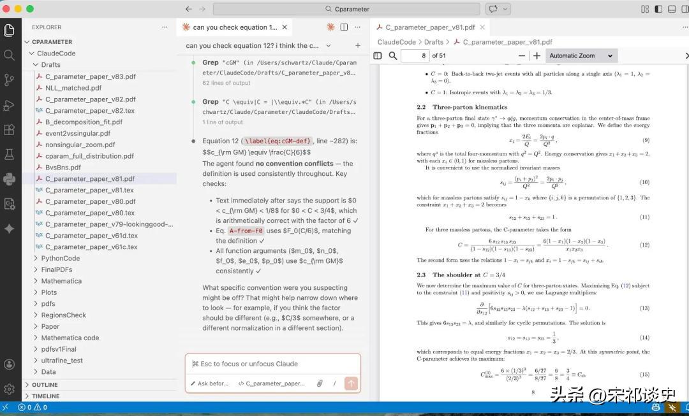Open the Search view in activity bar
689x416 pixels.
(9, 55)
